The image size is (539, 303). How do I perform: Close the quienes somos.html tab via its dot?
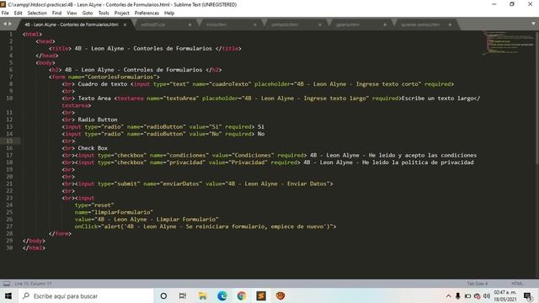point(450,24)
